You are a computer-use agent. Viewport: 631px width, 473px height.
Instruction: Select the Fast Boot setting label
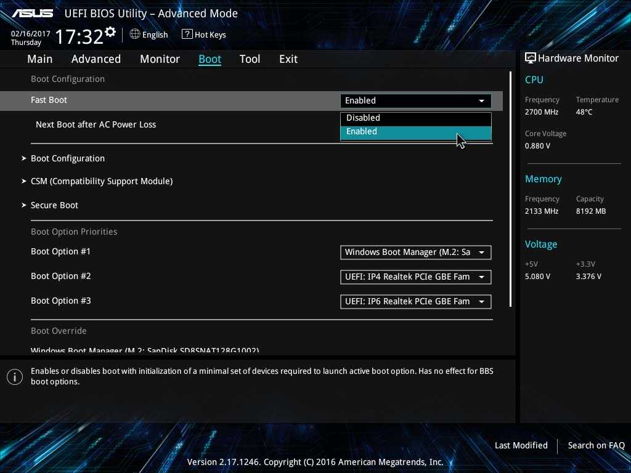[49, 100]
